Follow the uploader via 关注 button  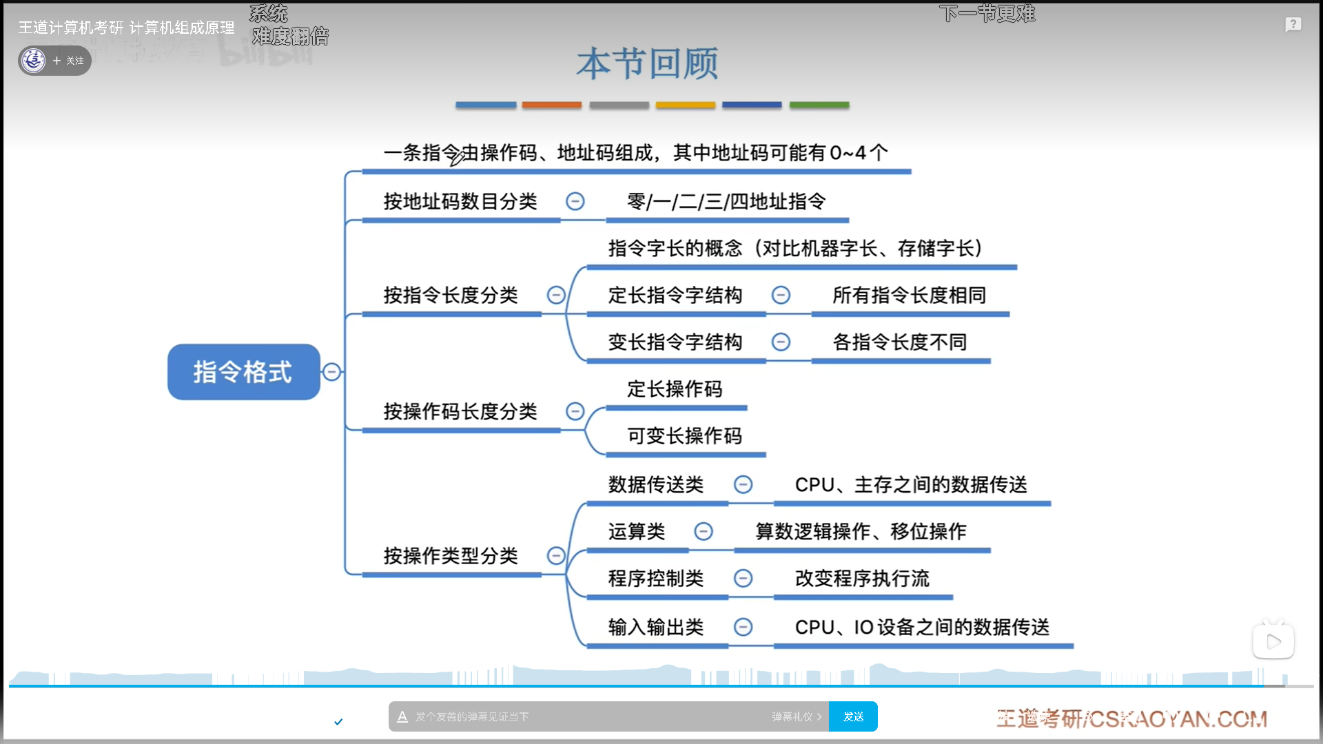tap(68, 61)
